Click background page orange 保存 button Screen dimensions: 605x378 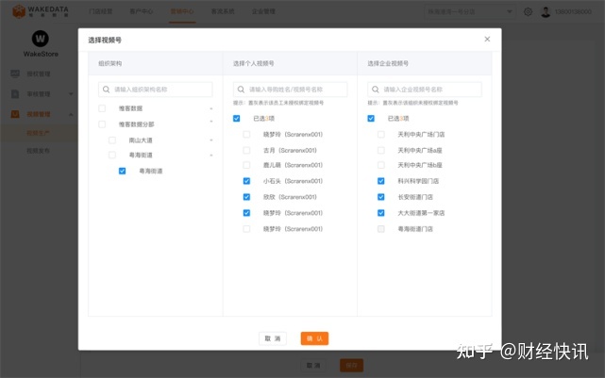351,366
